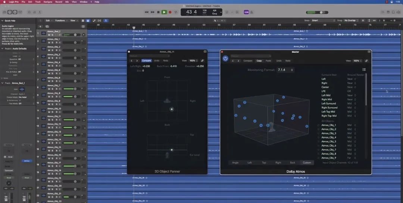Open the Loop Browser in control bar
This screenshot has height=203, width=403.
pyautogui.click(x=393, y=12)
